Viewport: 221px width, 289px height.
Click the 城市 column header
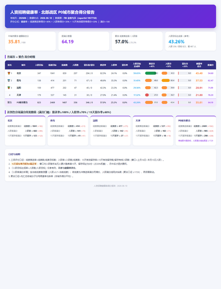tap(23, 65)
